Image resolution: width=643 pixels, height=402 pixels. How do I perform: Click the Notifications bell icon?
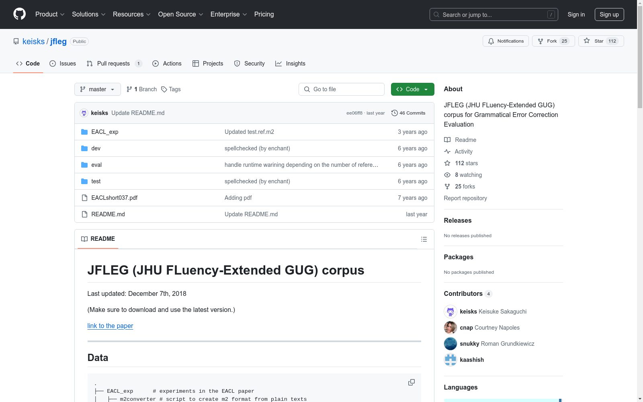(x=491, y=41)
